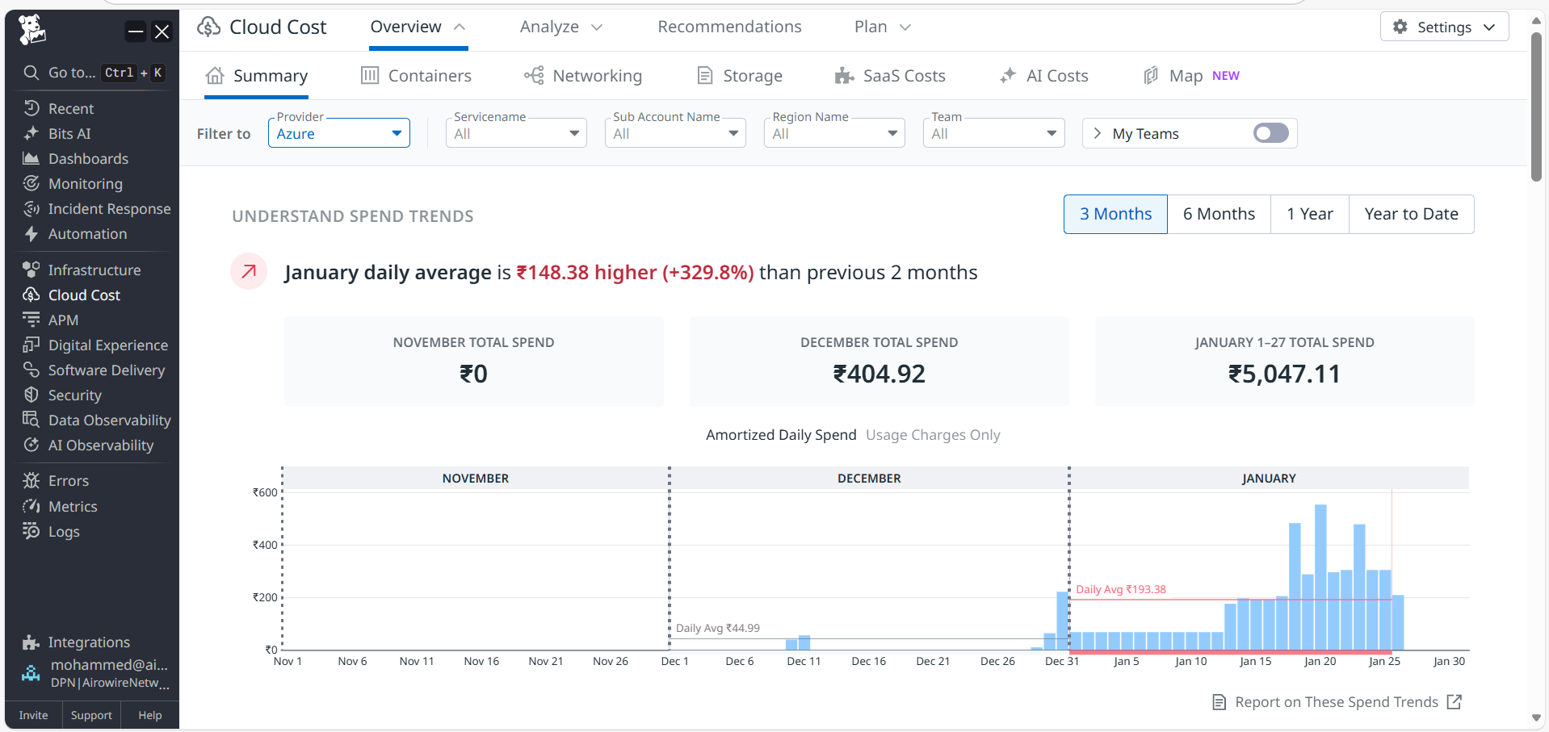
Task: Open Security section in sidebar
Action: click(x=74, y=395)
